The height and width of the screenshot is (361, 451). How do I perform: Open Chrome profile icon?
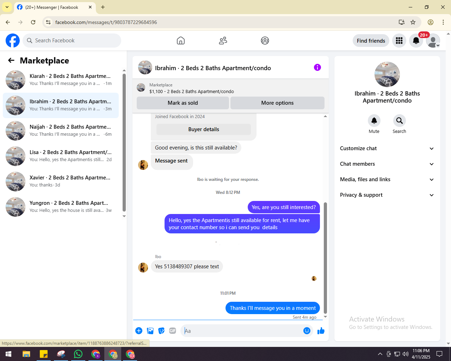coord(431,22)
